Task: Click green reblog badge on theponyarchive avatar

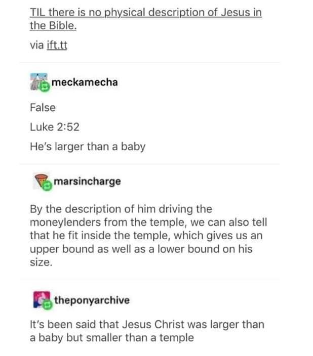Action: [x=48, y=305]
